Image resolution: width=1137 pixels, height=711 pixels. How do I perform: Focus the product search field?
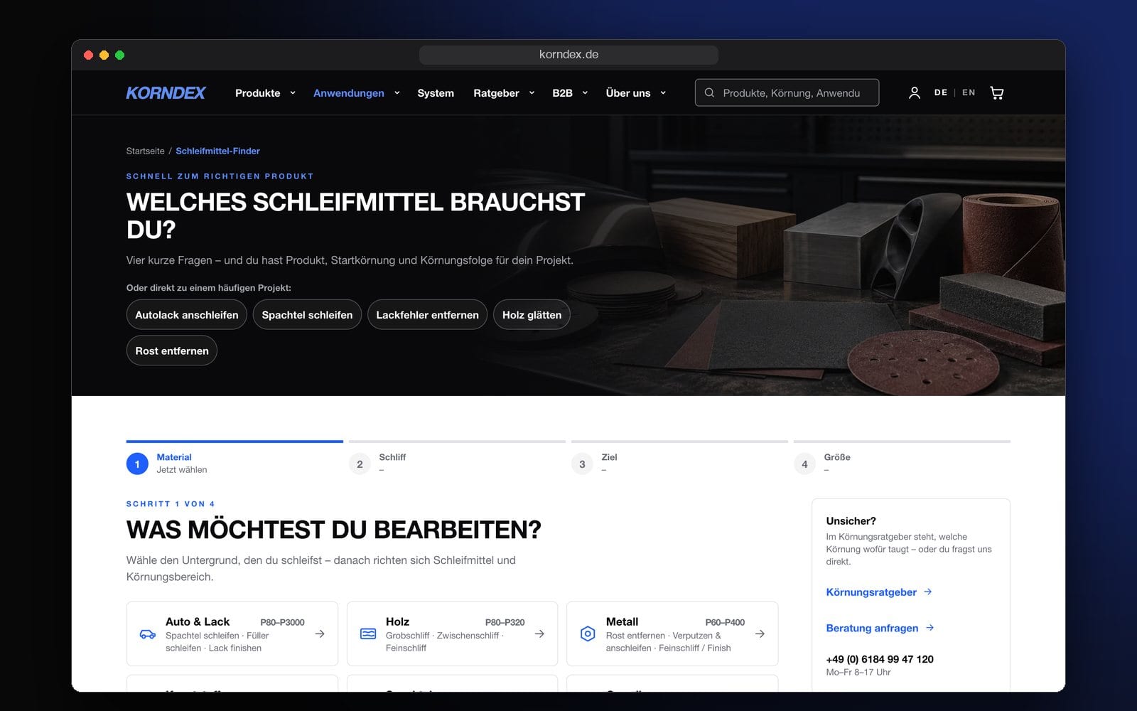(x=787, y=93)
